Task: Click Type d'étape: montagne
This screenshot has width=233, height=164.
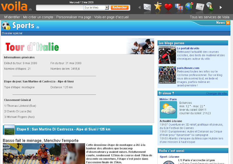Action: coord(19,88)
